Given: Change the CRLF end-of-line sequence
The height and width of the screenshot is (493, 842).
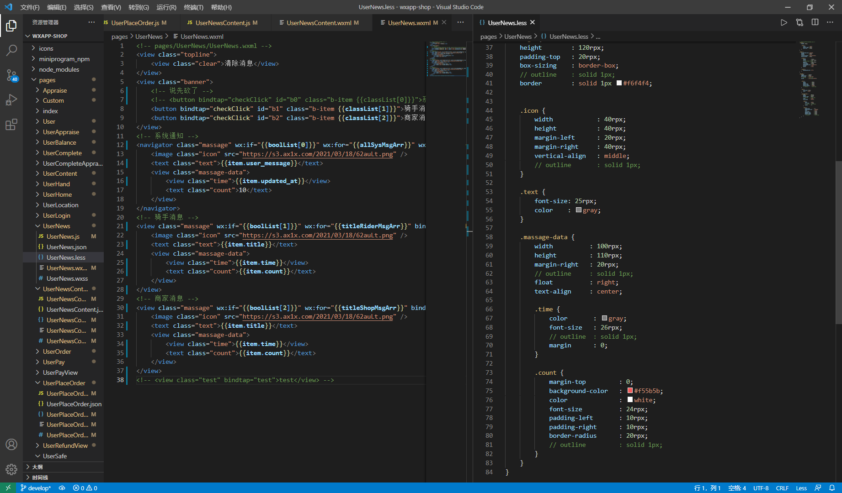Looking at the screenshot, I should (x=782, y=488).
